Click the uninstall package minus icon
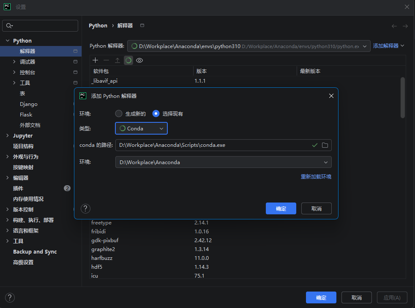The width and height of the screenshot is (415, 308). coord(106,60)
